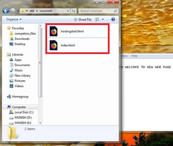Image resolution: width=173 pixels, height=146 pixels.
Task: Click the Shred File toolbar button
Action: (83, 19)
